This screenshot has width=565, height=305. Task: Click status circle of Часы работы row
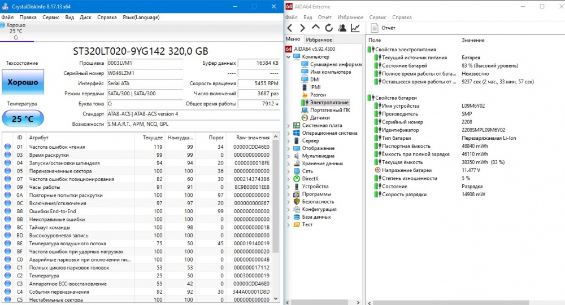(7, 187)
